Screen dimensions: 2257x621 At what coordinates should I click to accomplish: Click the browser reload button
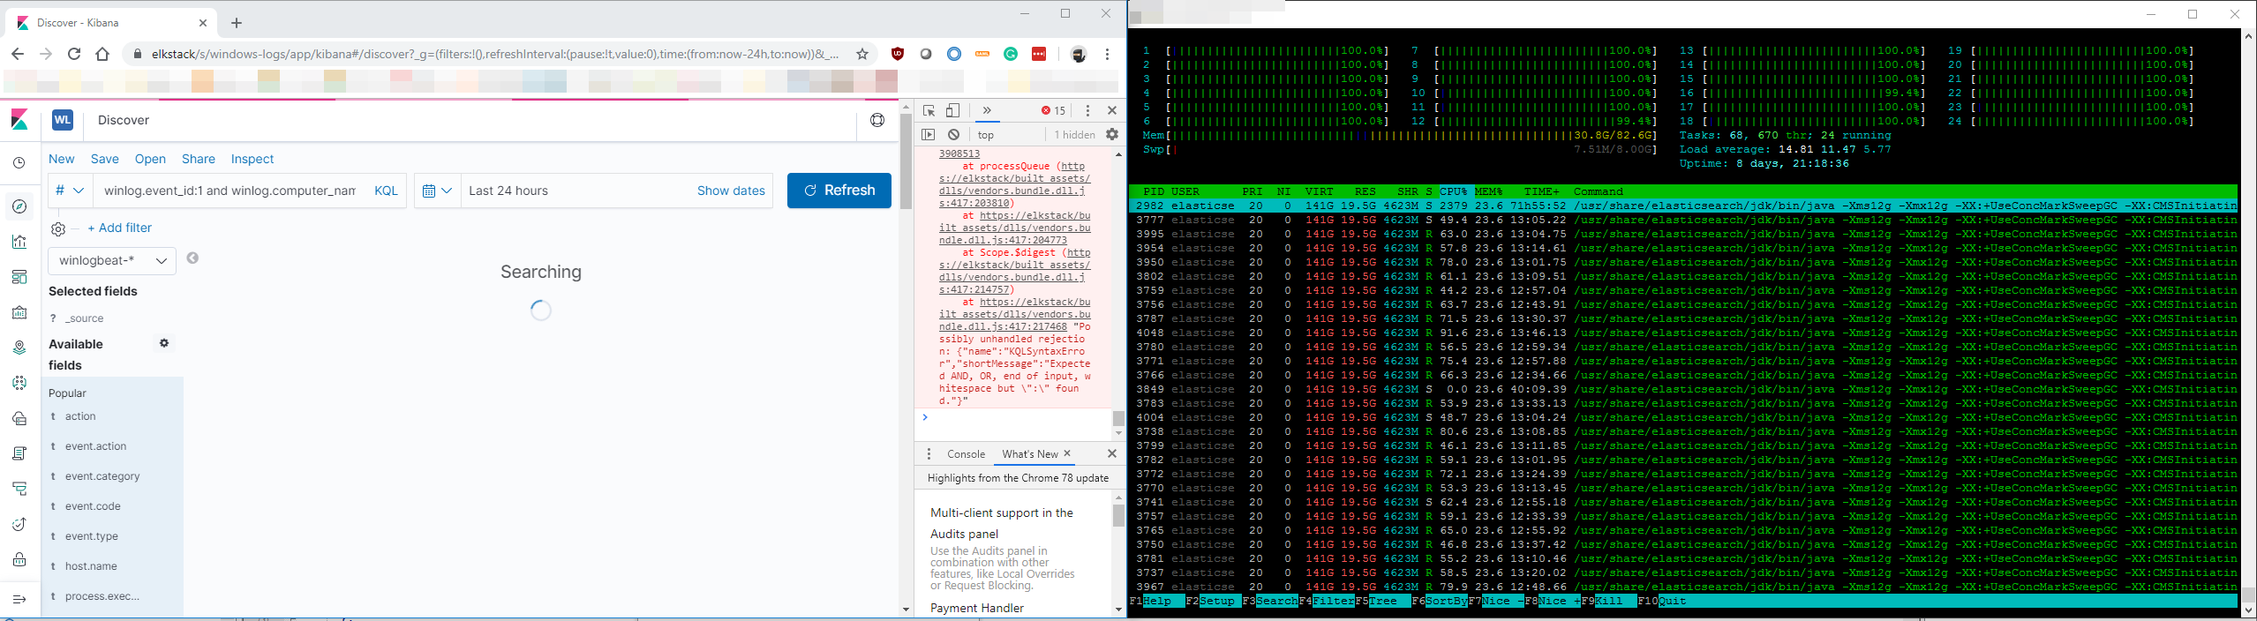74,54
